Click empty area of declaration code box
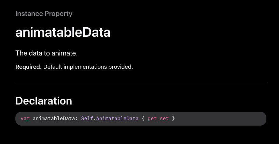Viewport: 279px width, 144px height. click(x=221, y=119)
